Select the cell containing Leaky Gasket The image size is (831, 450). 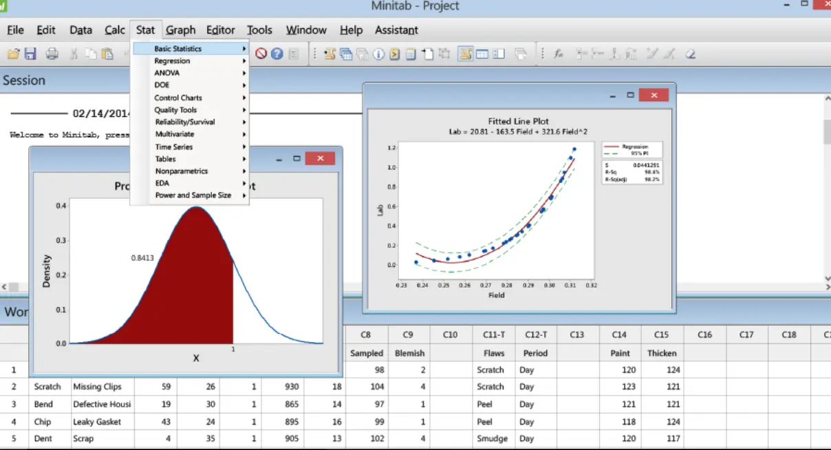102,421
